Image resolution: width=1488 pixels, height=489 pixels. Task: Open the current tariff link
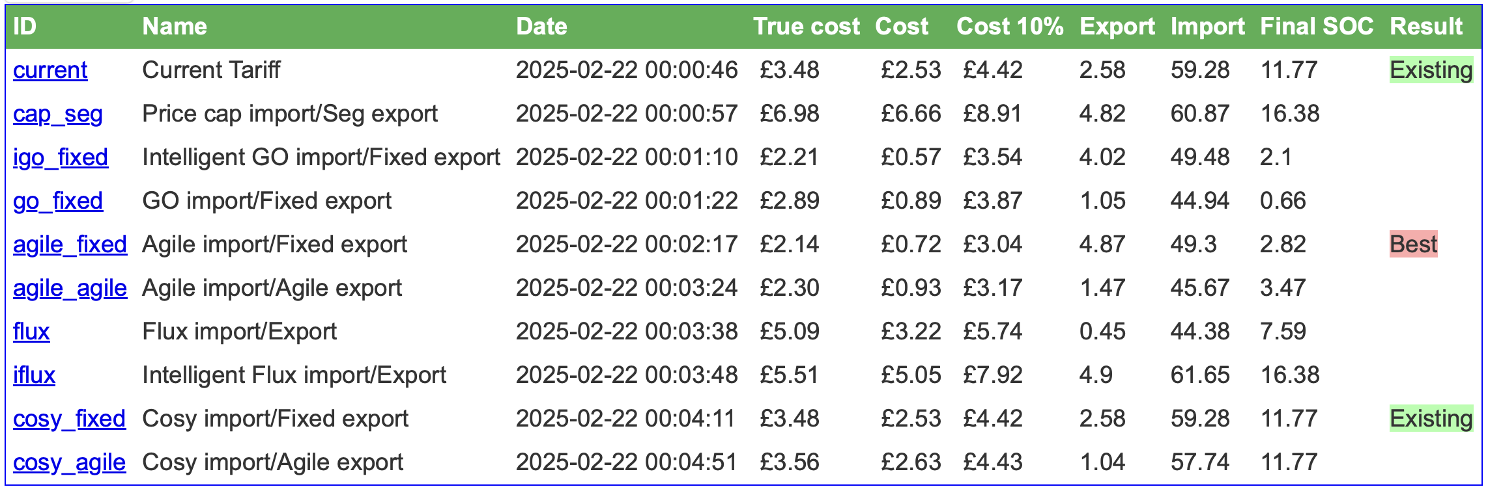pos(50,70)
